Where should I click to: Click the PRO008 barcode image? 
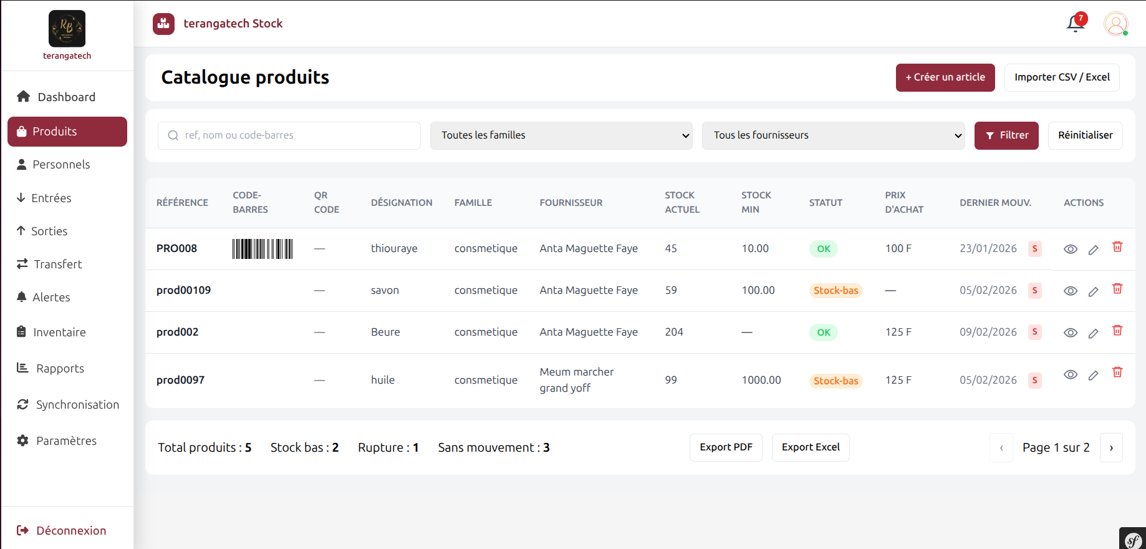[x=262, y=249]
